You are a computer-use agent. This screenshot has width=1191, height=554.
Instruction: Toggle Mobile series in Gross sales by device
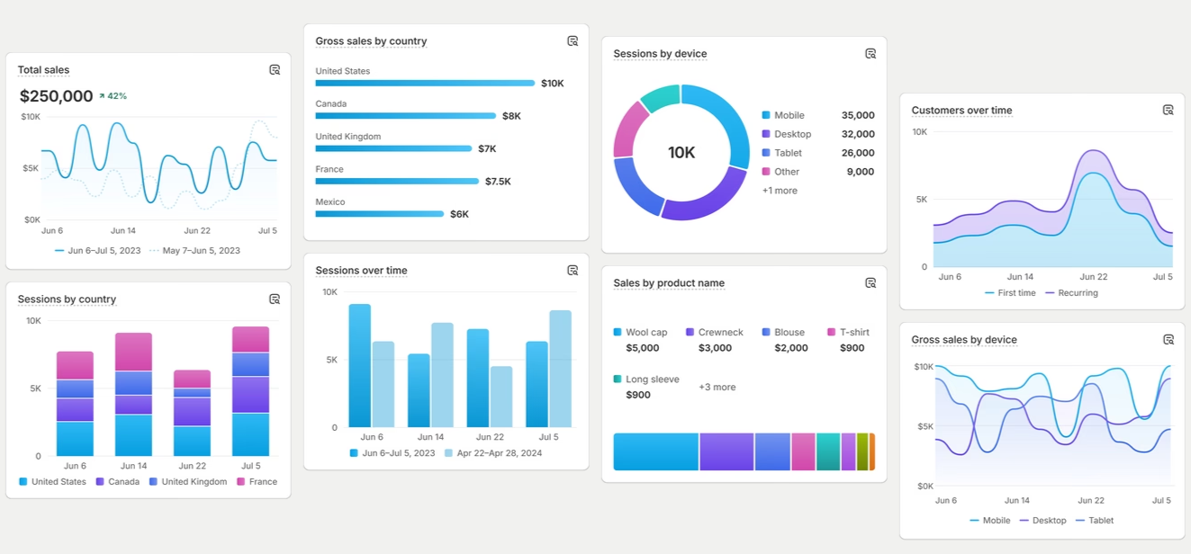[x=990, y=521]
